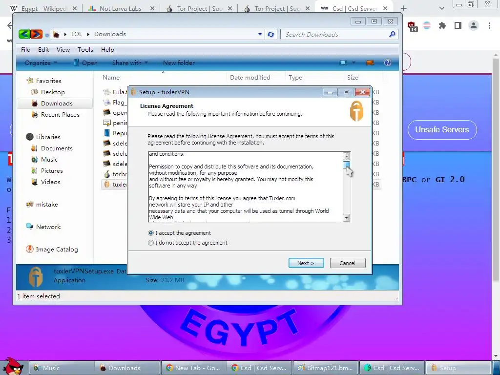The width and height of the screenshot is (500, 375).
Task: Click the Chrome side panel icon
Action: pyautogui.click(x=458, y=25)
